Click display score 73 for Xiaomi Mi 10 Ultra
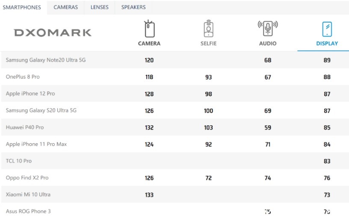 [327, 195]
